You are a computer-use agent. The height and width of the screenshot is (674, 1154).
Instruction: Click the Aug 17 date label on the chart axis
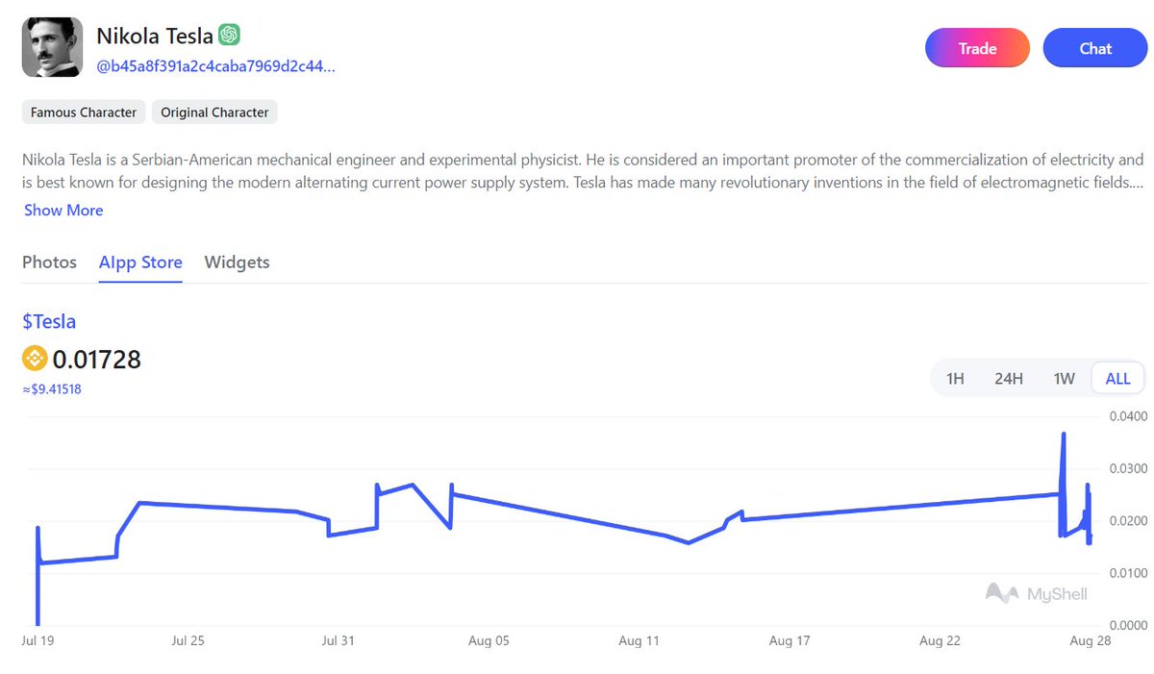tap(790, 641)
